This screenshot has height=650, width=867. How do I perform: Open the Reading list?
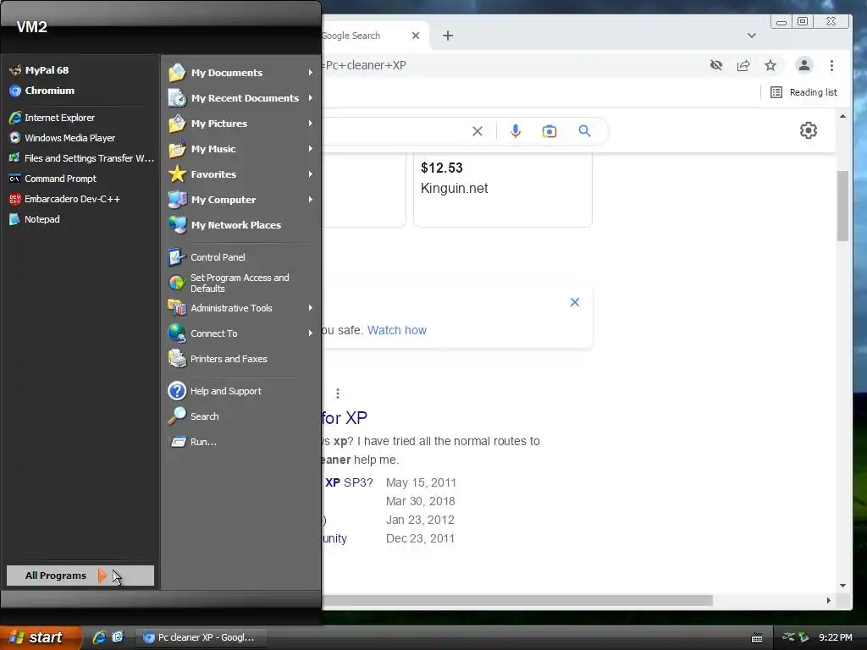coord(804,92)
